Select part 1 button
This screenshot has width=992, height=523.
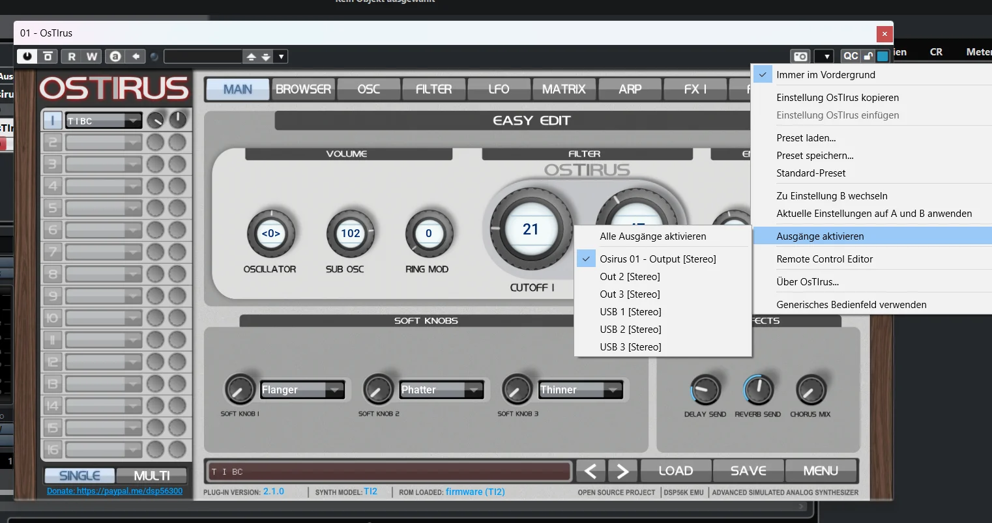tap(52, 120)
